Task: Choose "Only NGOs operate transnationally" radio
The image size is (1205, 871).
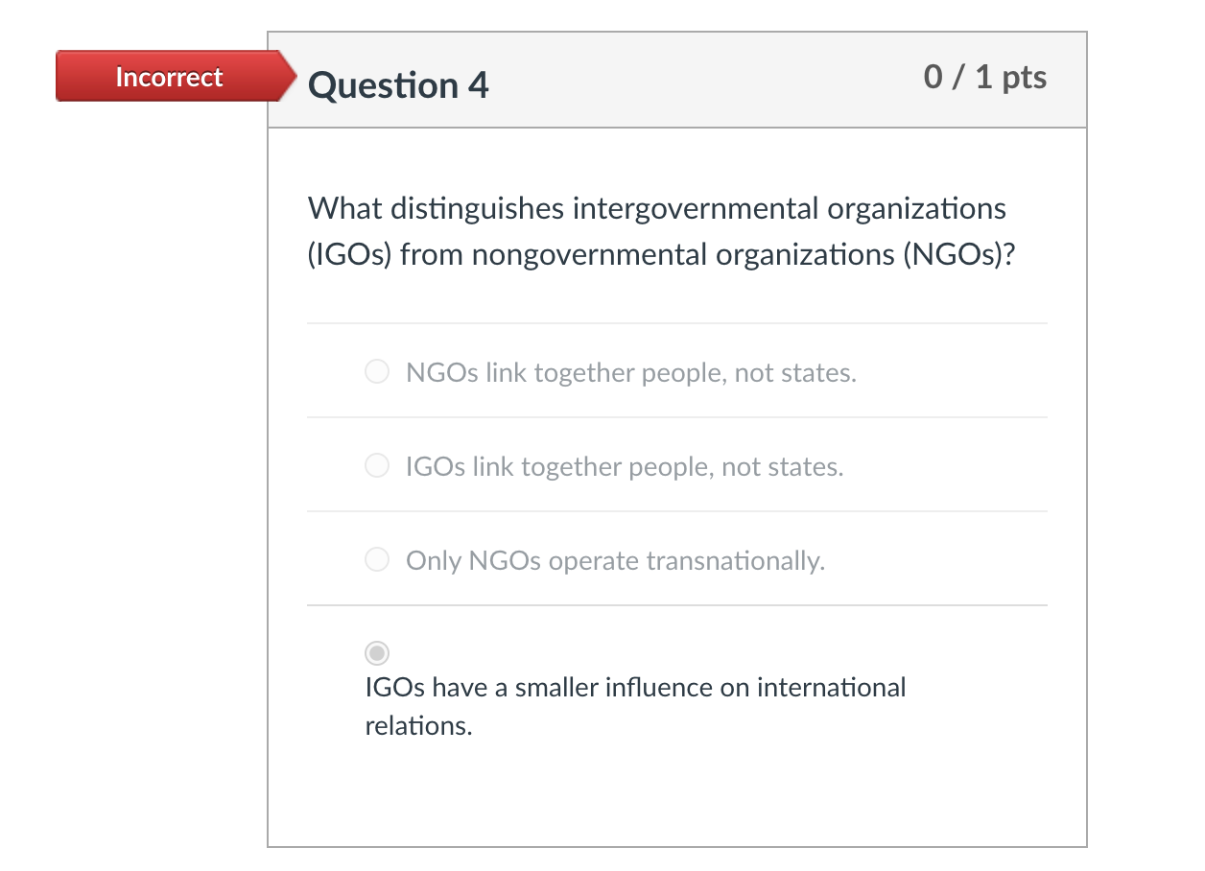Action: click(x=377, y=559)
